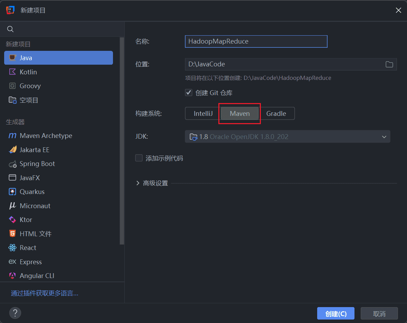Select Gradle as build system
407x323 pixels.
[276, 113]
